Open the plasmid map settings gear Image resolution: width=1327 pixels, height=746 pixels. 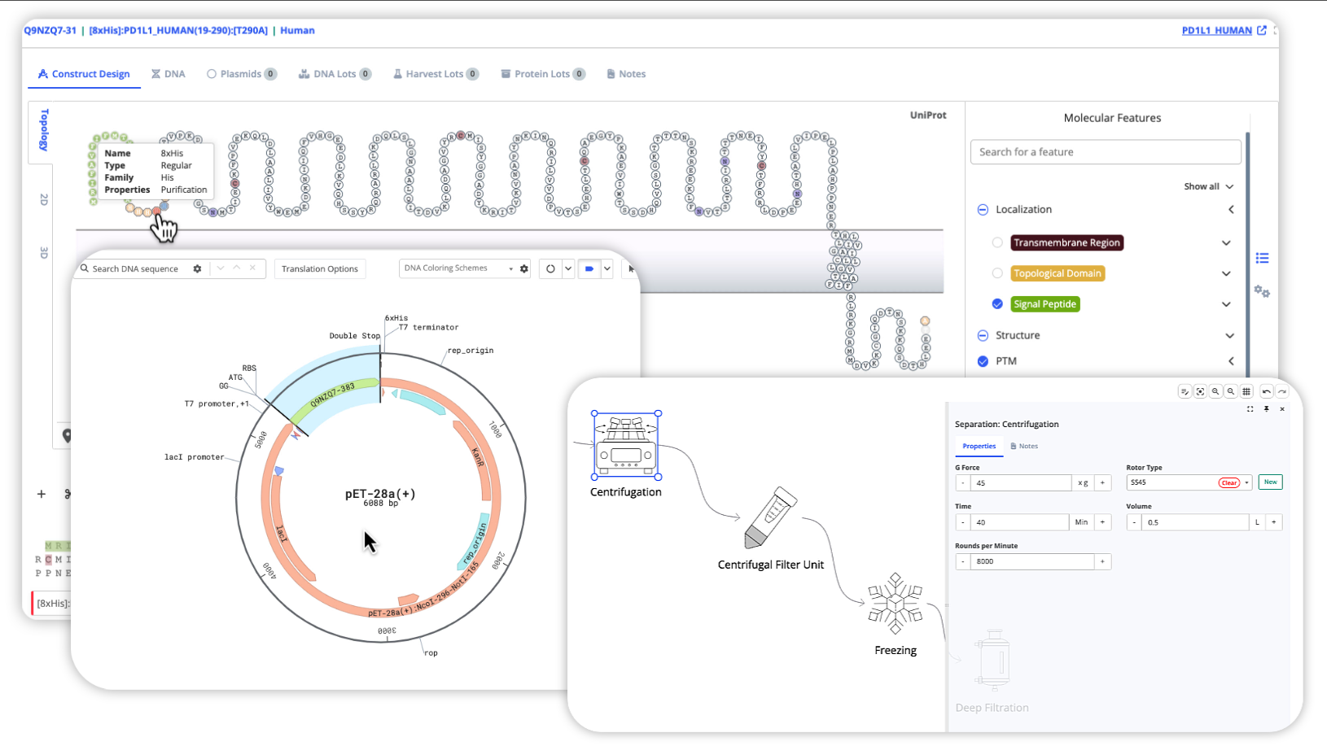pos(524,268)
